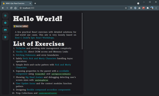The image size is (159, 96).
Task: Click the useDebugValue code label
Action: (x=41, y=80)
